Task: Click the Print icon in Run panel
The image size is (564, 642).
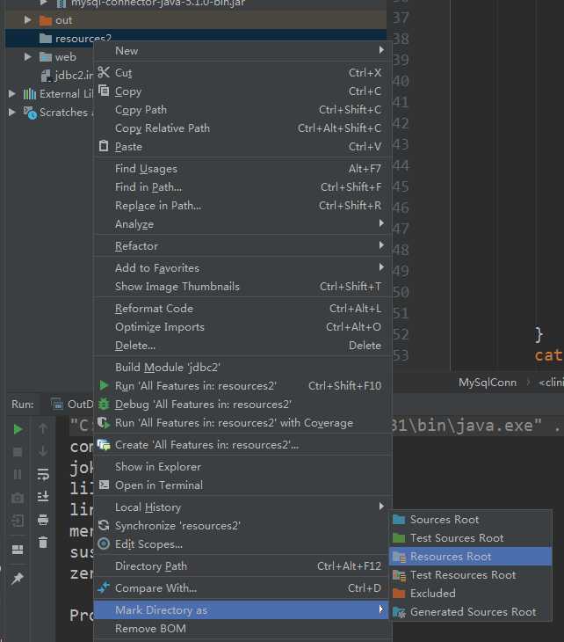Action: 43,520
